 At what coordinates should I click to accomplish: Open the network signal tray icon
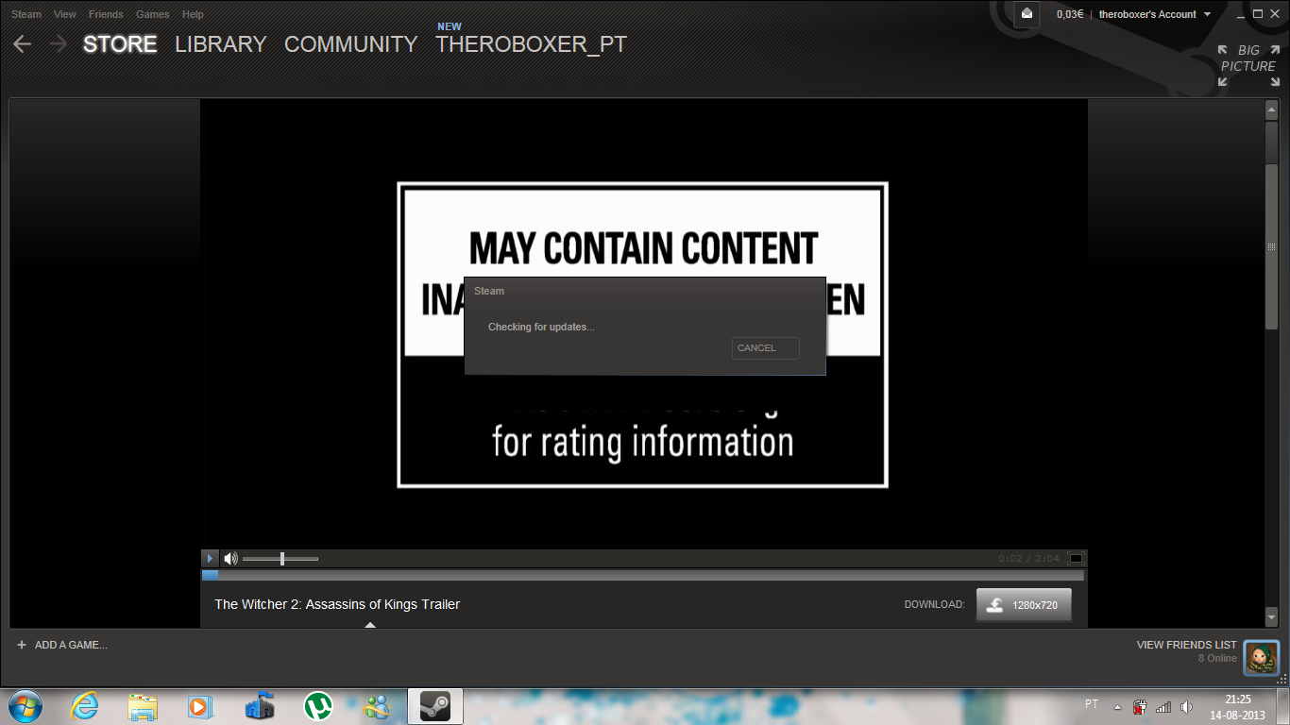(x=1163, y=707)
